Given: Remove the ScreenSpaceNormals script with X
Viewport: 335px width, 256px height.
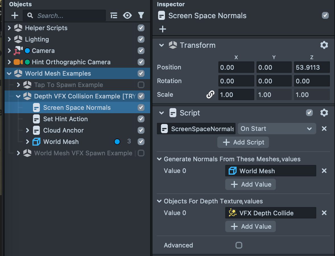Looking at the screenshot, I should tap(324, 129).
